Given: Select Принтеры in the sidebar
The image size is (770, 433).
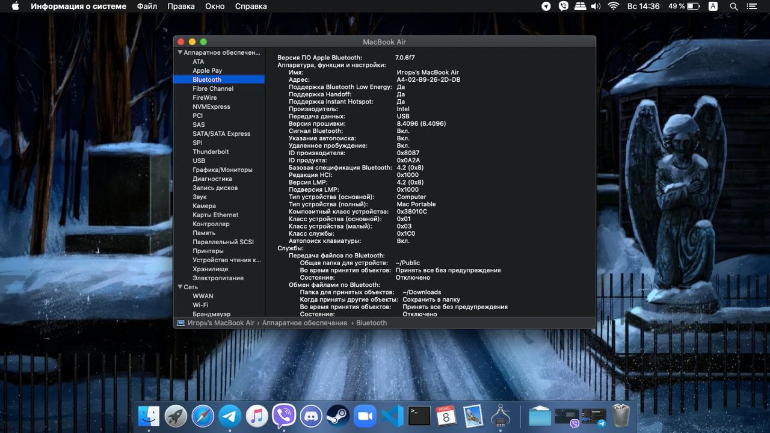Looking at the screenshot, I should [x=208, y=251].
